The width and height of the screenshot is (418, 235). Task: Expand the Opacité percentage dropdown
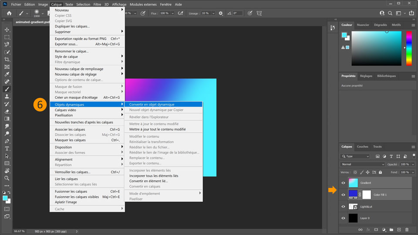tap(412, 164)
